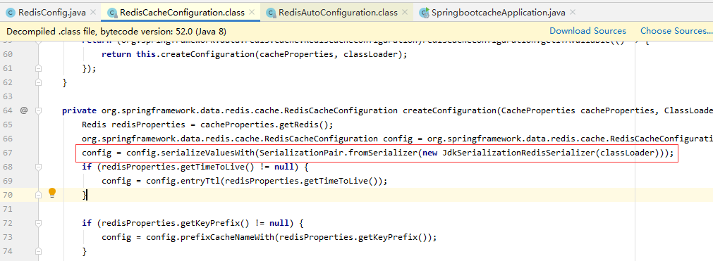Click the fold end marker on line 70

(x=38, y=195)
